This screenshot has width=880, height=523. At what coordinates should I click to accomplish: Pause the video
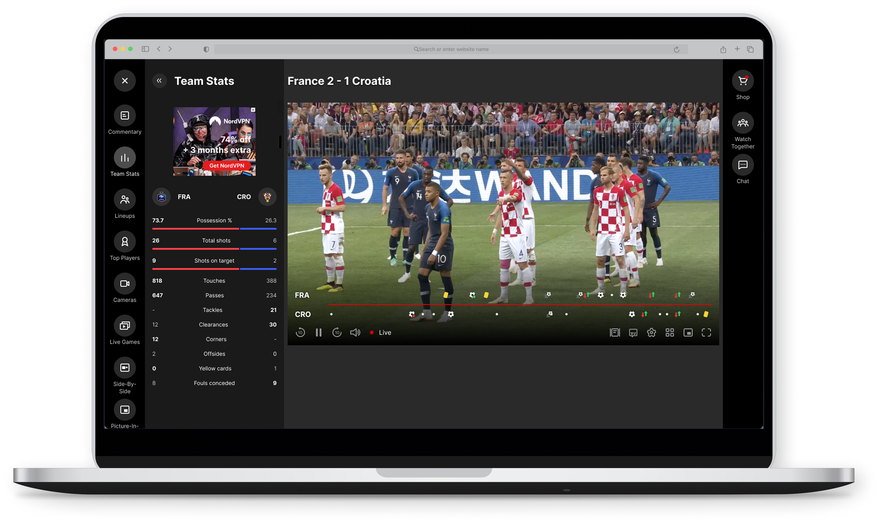[318, 332]
